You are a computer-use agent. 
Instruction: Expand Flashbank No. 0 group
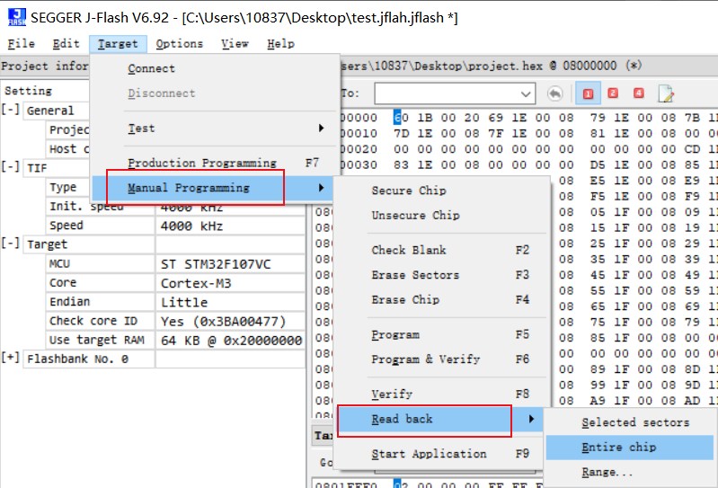coord(10,358)
